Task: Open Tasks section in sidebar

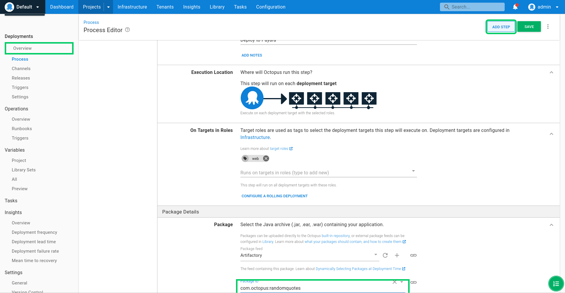Action: pyautogui.click(x=11, y=201)
